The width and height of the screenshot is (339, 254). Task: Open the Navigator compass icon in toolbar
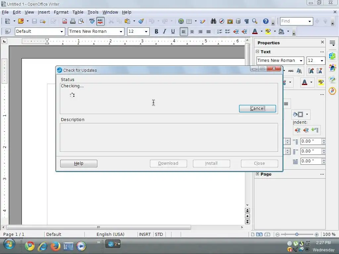point(221,21)
